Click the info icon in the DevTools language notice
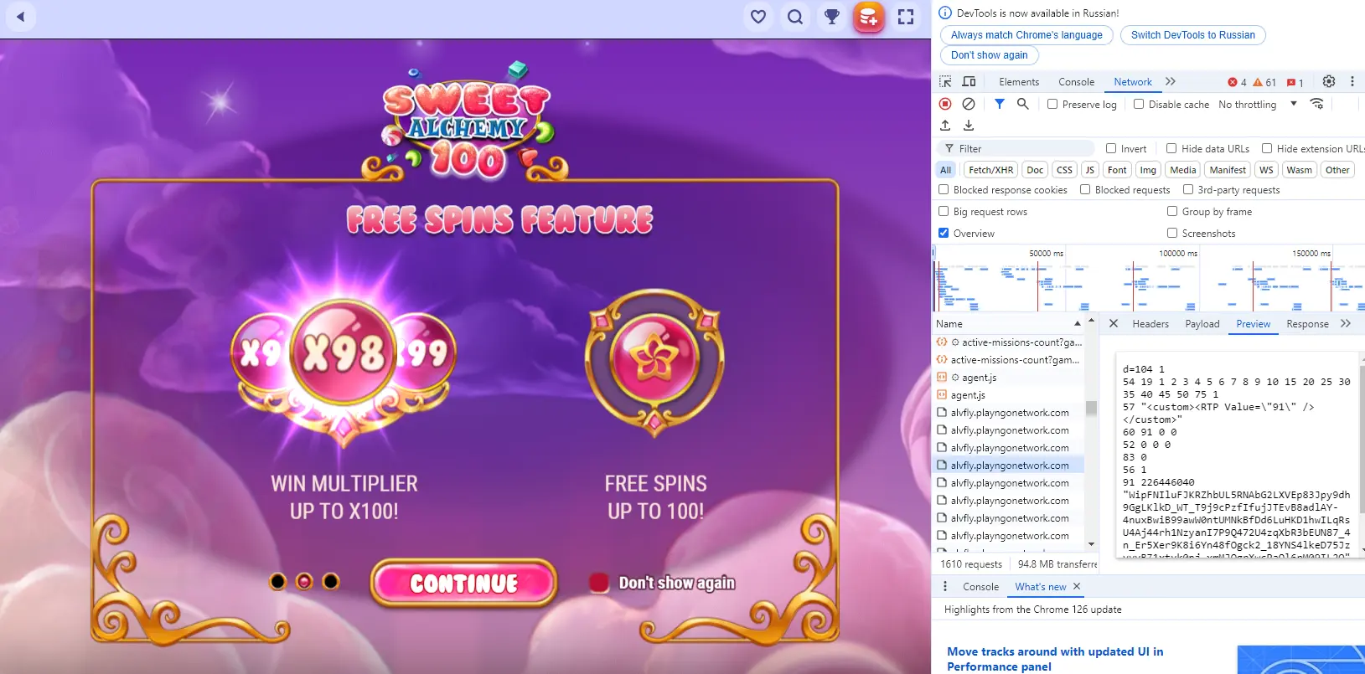The image size is (1365, 674). click(x=945, y=13)
